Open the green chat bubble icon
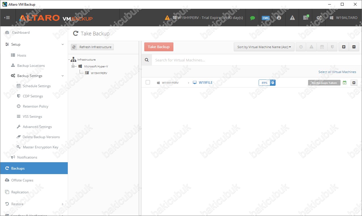The image size is (362, 216). [x=252, y=18]
